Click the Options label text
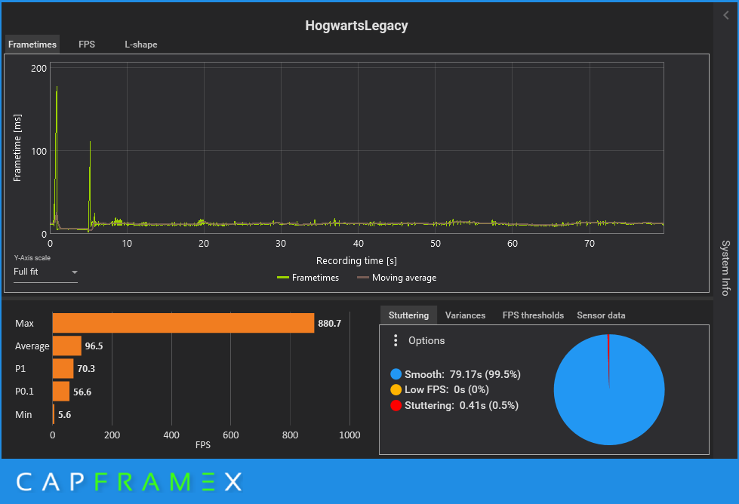 [x=426, y=340]
